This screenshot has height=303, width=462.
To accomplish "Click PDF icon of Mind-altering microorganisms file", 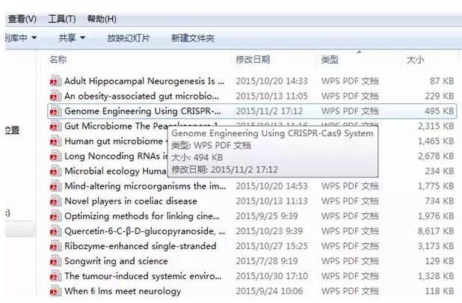I will pos(55,186).
